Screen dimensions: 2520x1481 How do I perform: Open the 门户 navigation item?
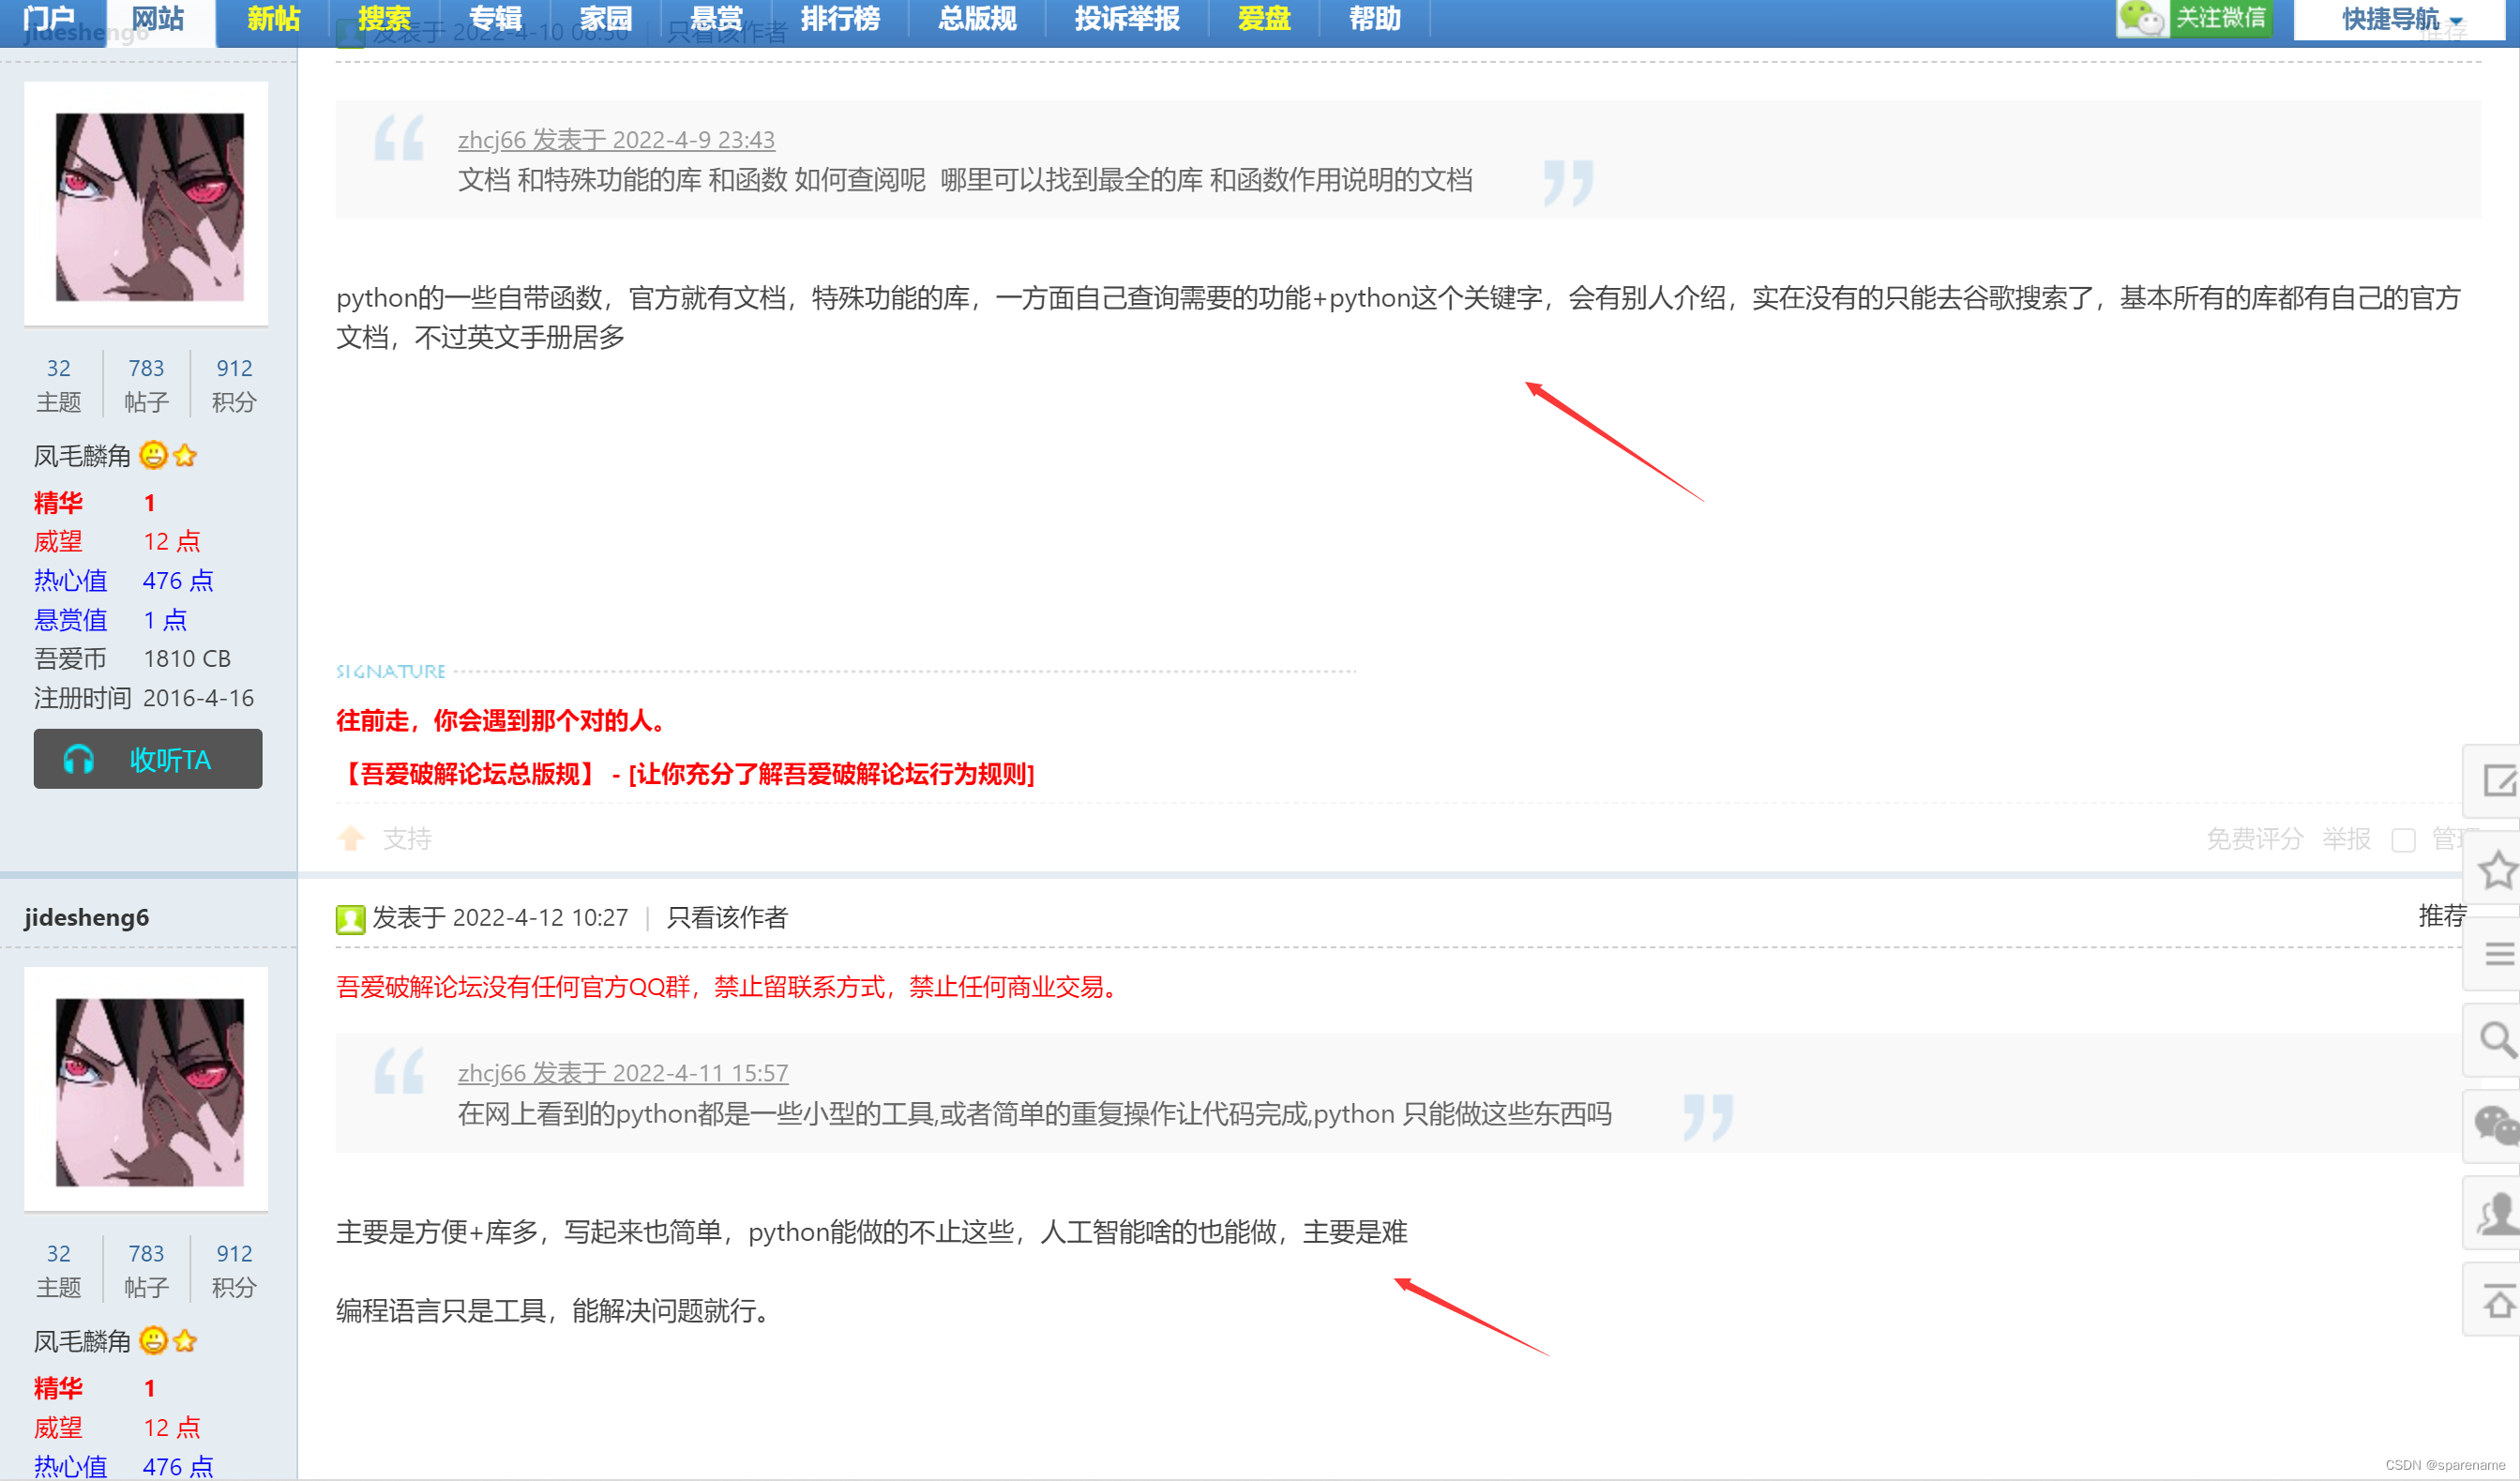click(x=50, y=18)
